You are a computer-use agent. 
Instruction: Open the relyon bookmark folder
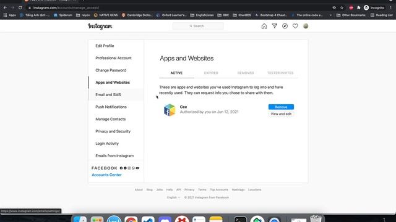[x=83, y=15]
